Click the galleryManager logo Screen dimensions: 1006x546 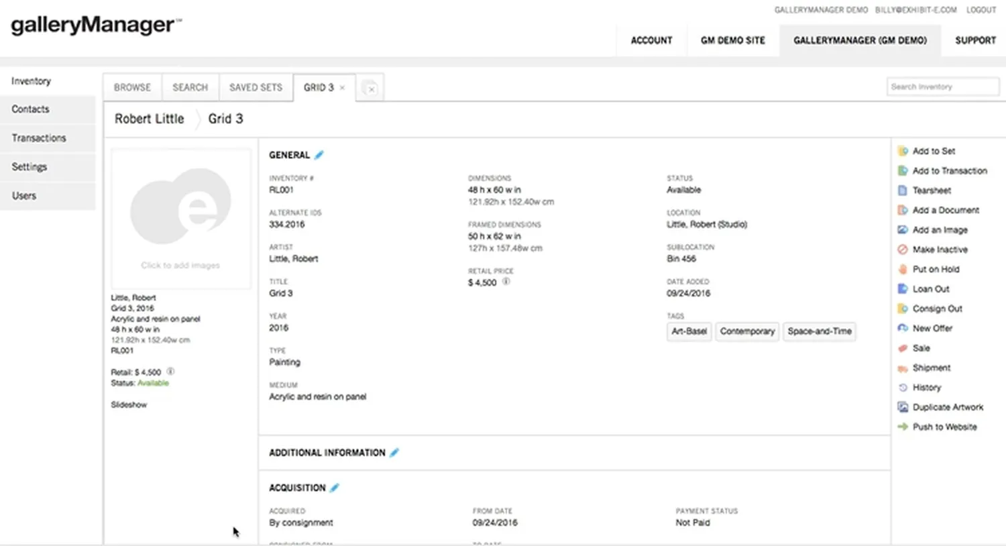(x=96, y=25)
